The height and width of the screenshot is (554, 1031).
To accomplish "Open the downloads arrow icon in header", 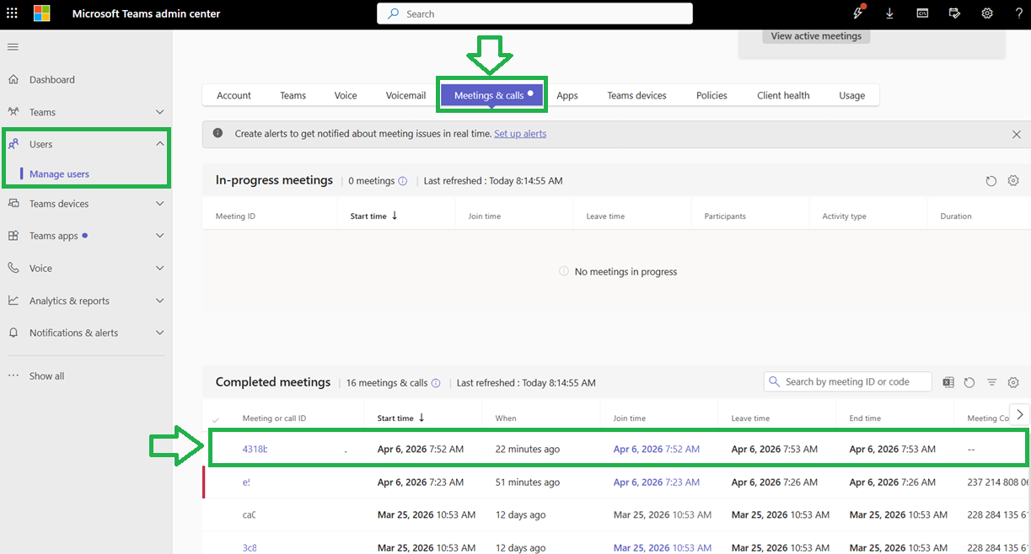I will [x=889, y=13].
